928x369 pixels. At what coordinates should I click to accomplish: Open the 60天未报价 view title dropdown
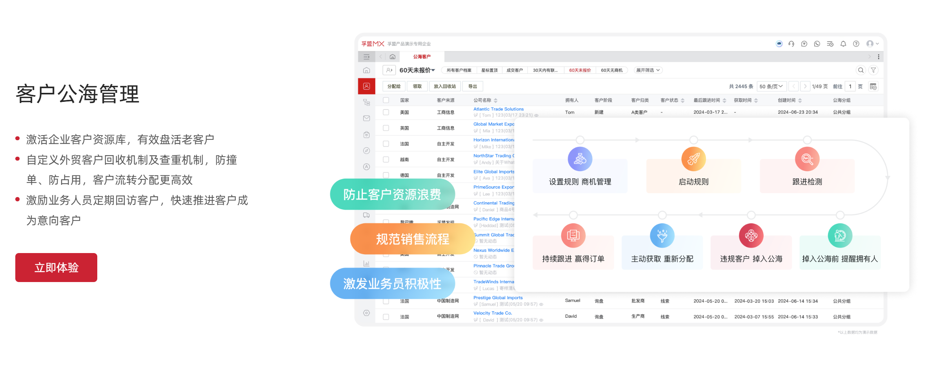click(x=417, y=70)
